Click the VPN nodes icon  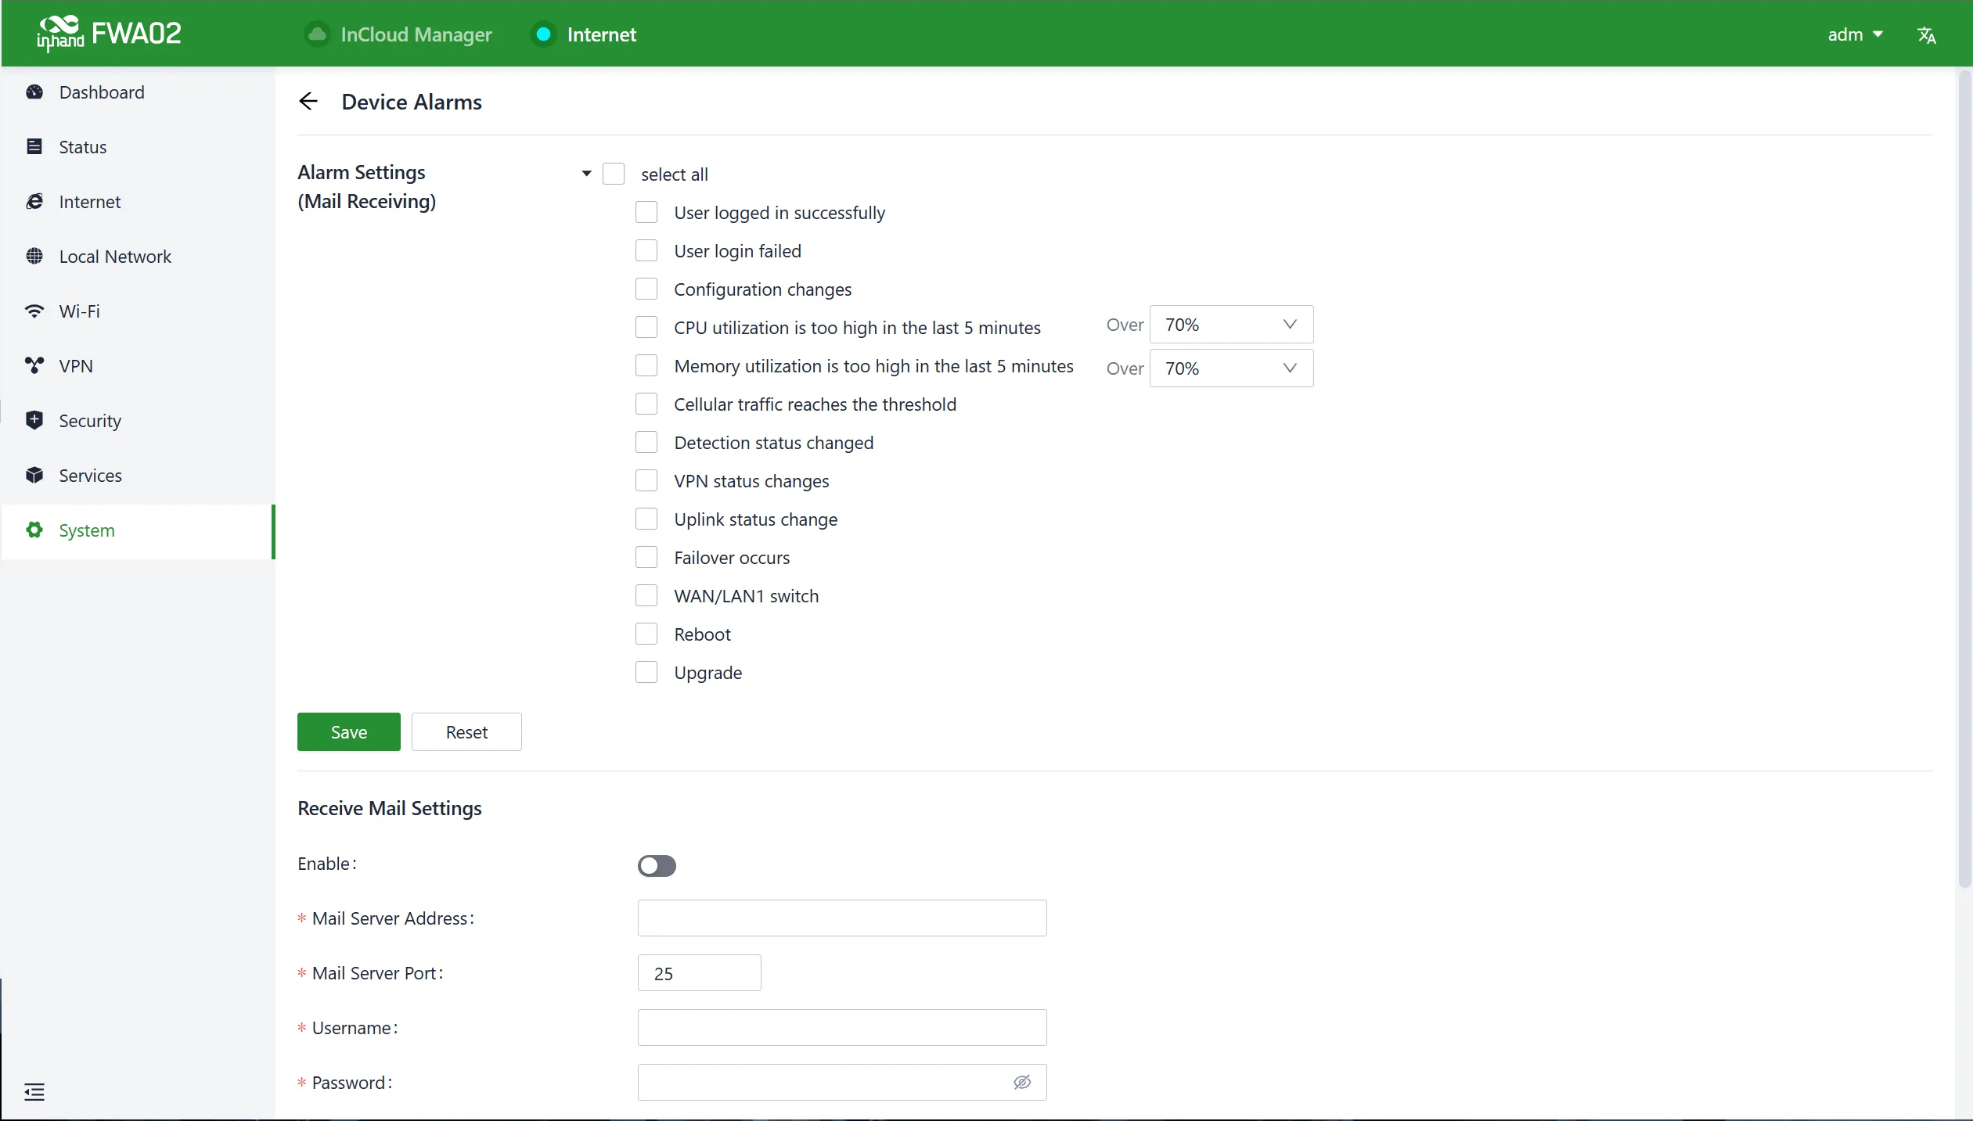pos(34,366)
